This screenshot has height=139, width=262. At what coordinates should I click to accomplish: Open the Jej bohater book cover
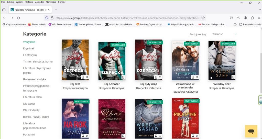tap(112, 61)
